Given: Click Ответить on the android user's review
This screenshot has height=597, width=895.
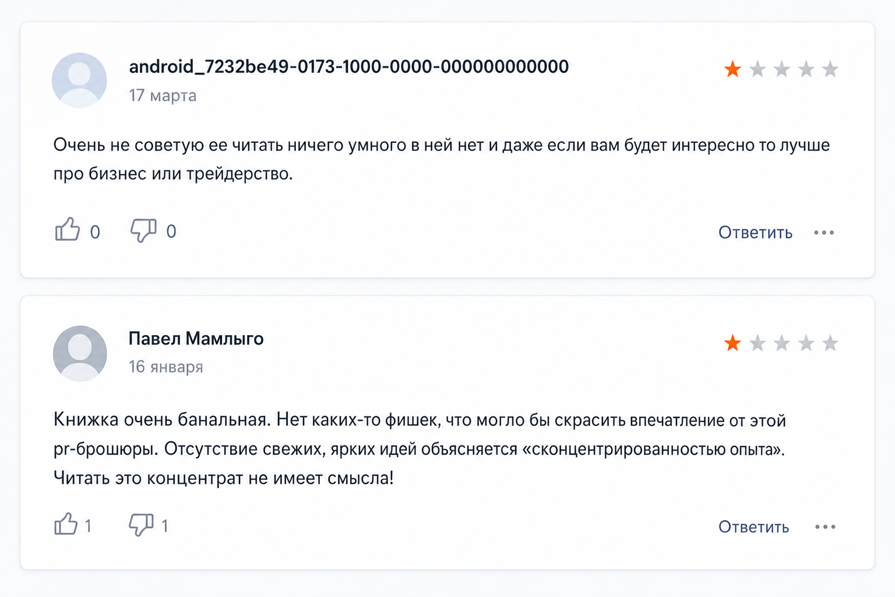Looking at the screenshot, I should [x=755, y=233].
